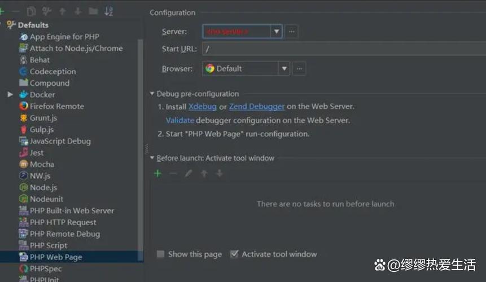The width and height of the screenshot is (486, 282).
Task: Click the edit defaults wrench icon
Action: pyautogui.click(x=47, y=11)
